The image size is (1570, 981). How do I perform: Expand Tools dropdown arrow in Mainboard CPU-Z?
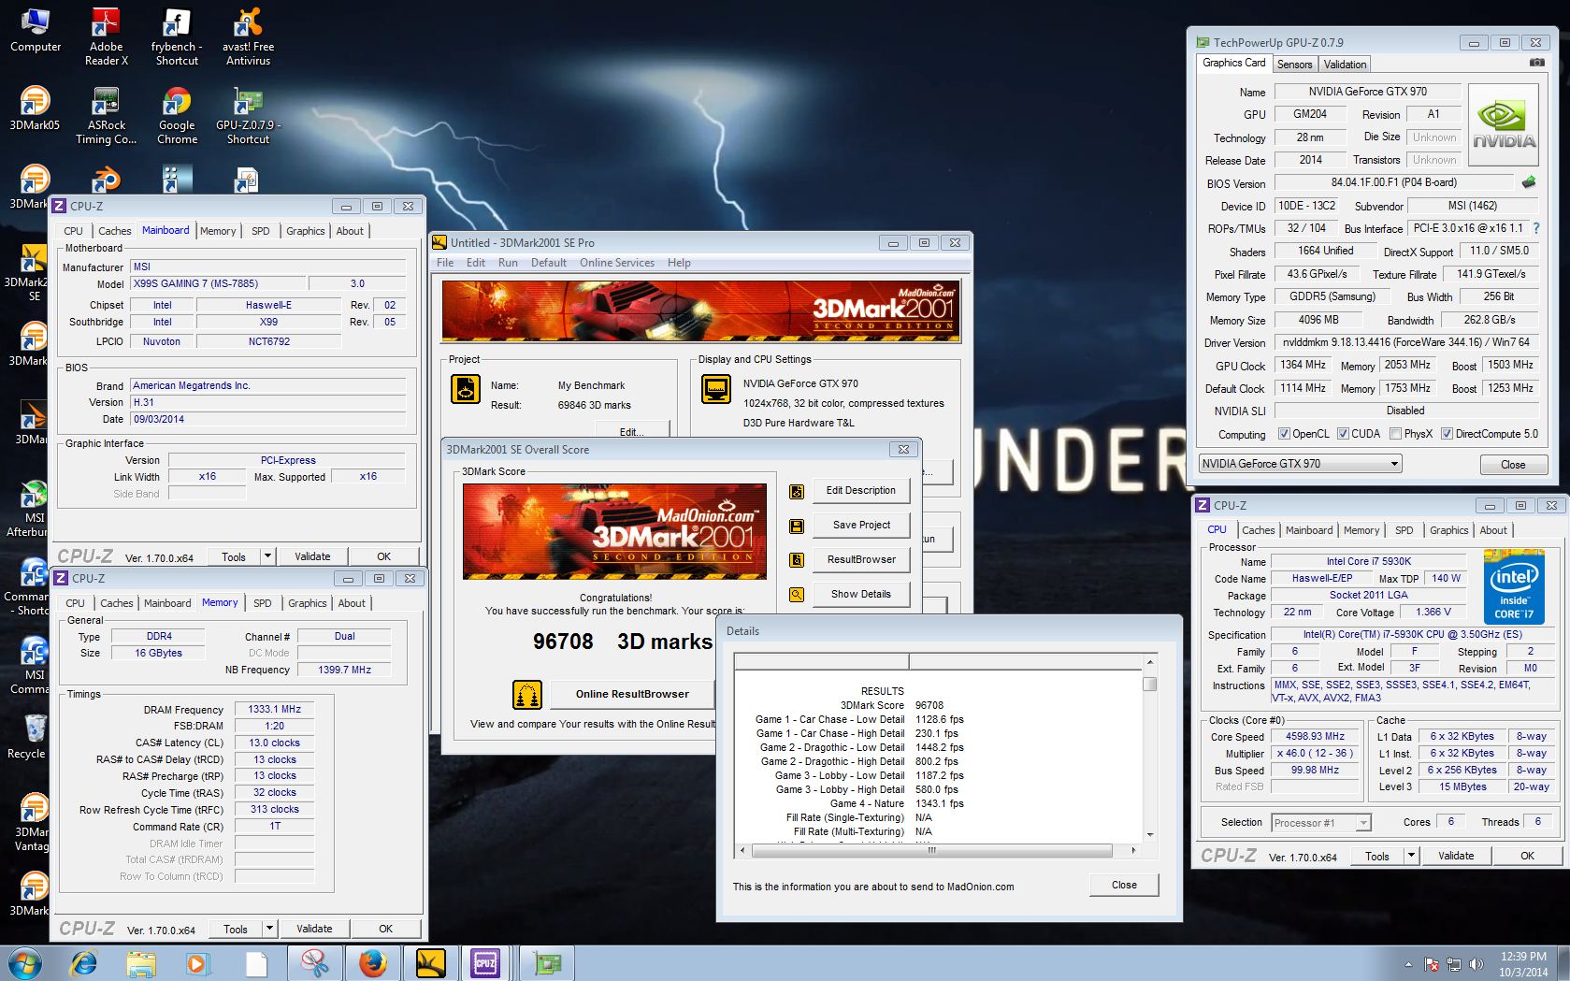click(267, 556)
